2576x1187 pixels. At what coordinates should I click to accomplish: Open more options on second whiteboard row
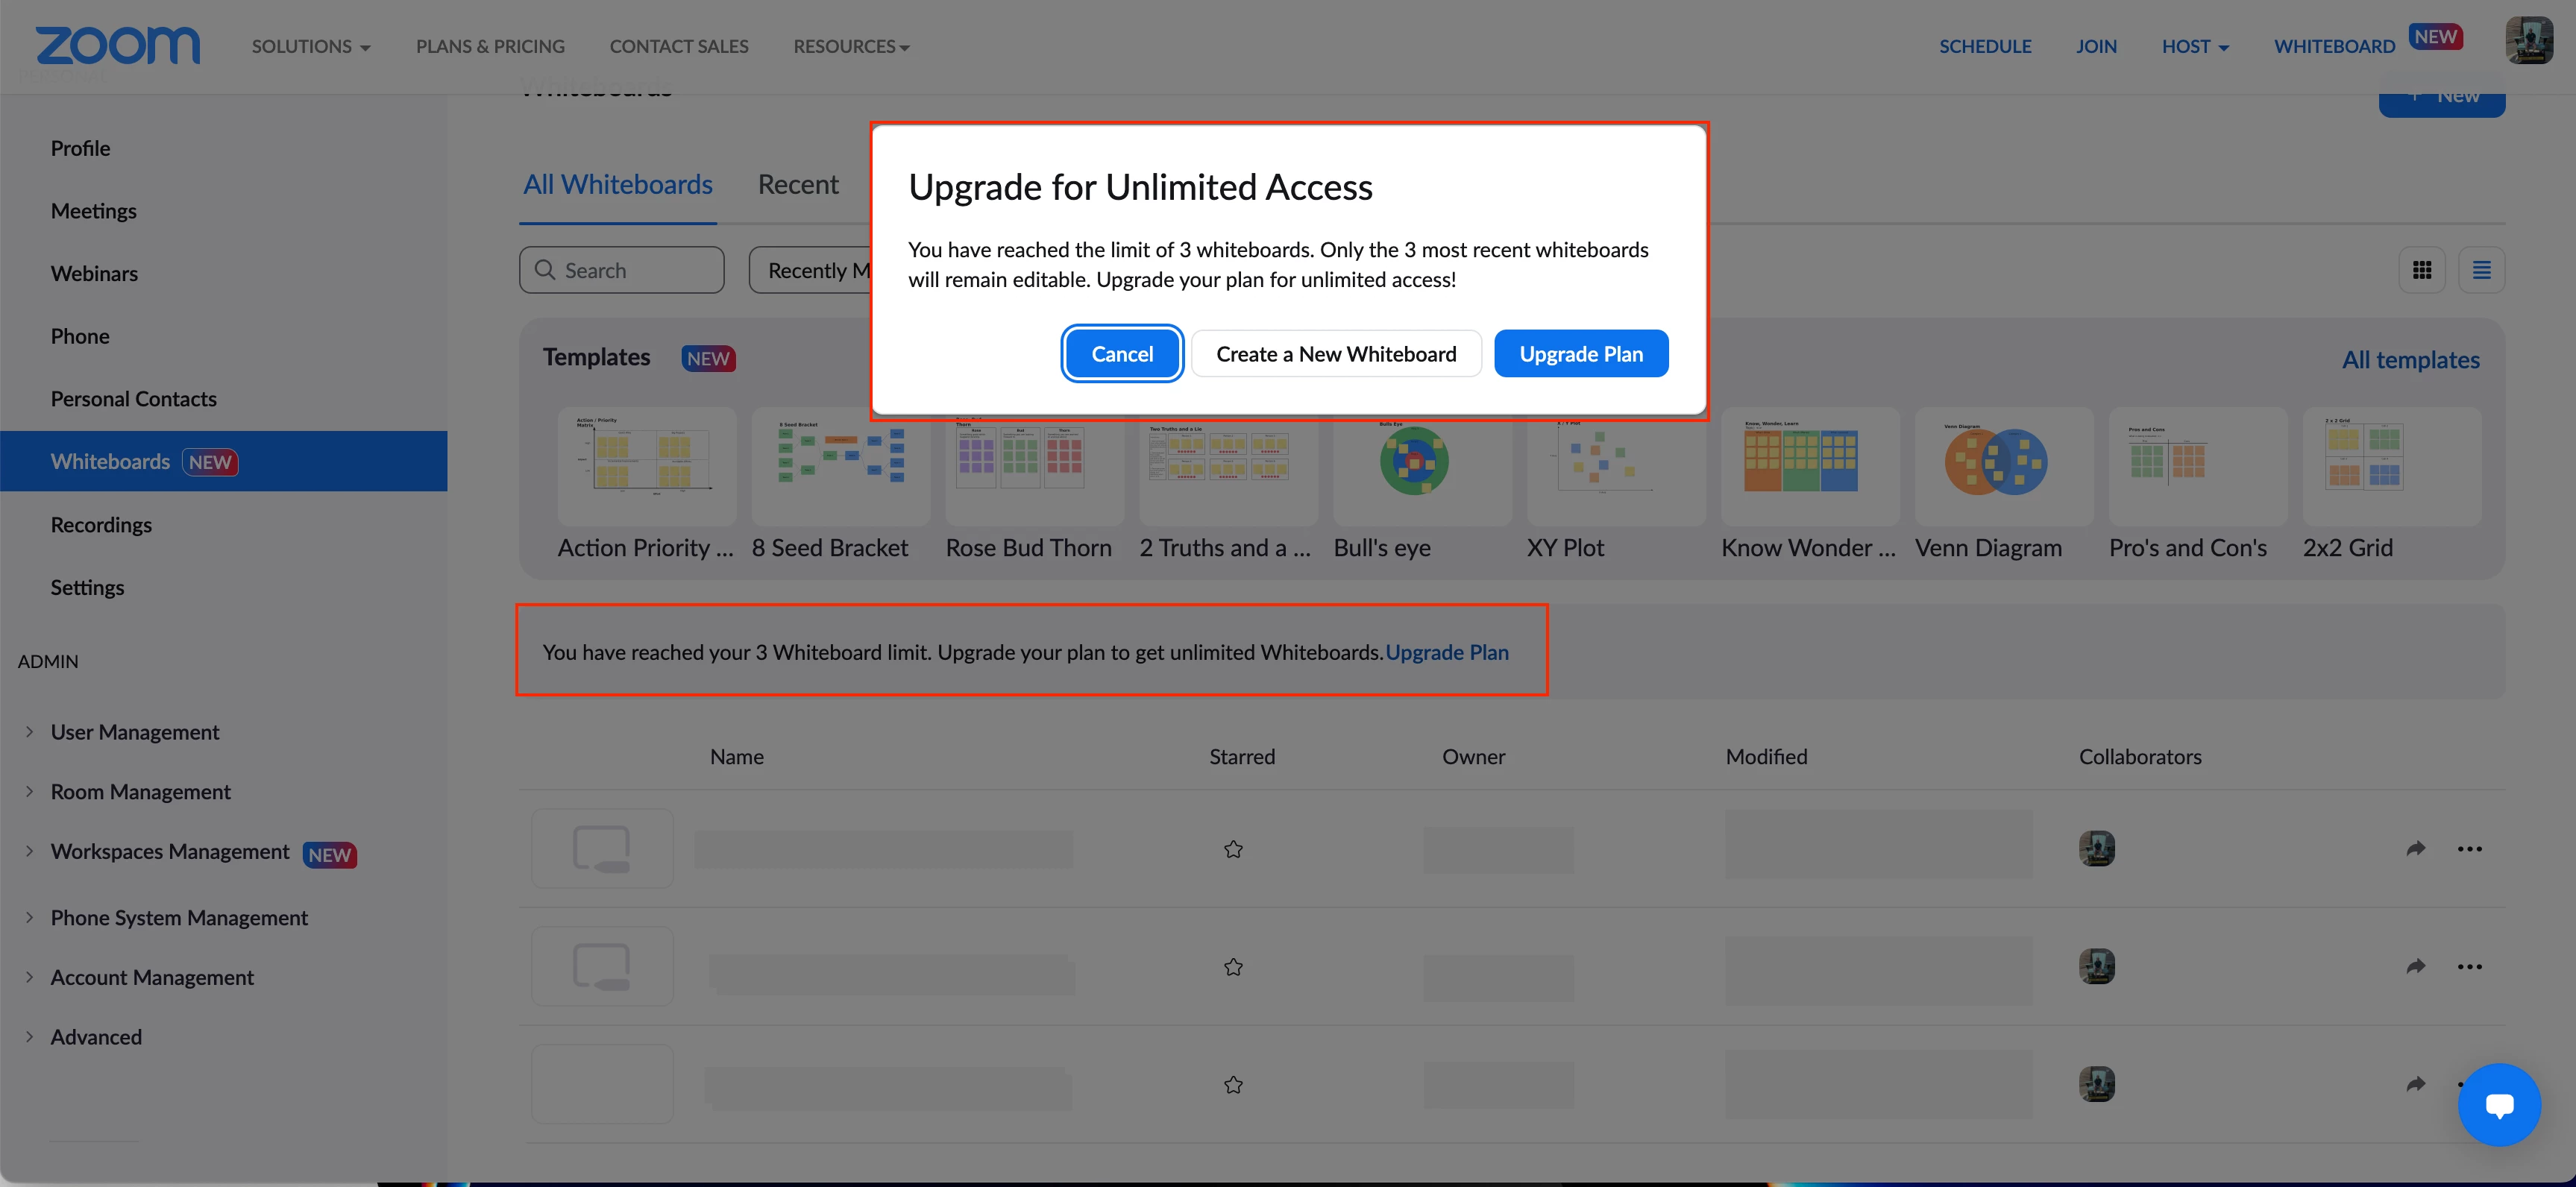2469,967
